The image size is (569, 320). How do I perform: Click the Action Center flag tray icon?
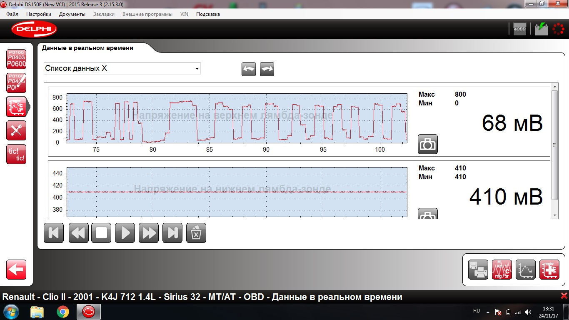498,312
